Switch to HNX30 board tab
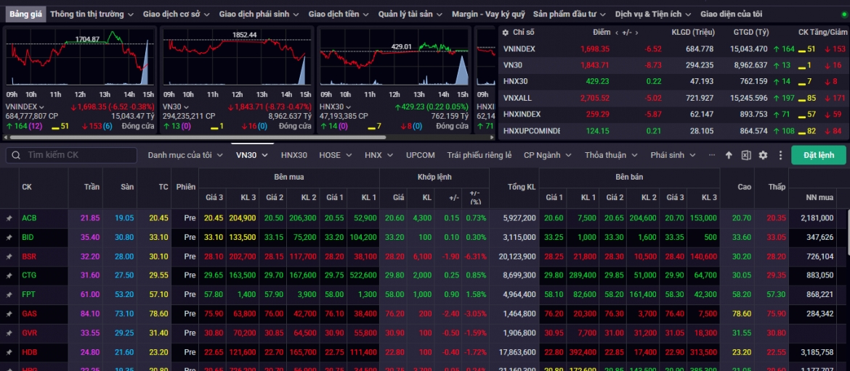The width and height of the screenshot is (850, 371). click(294, 155)
